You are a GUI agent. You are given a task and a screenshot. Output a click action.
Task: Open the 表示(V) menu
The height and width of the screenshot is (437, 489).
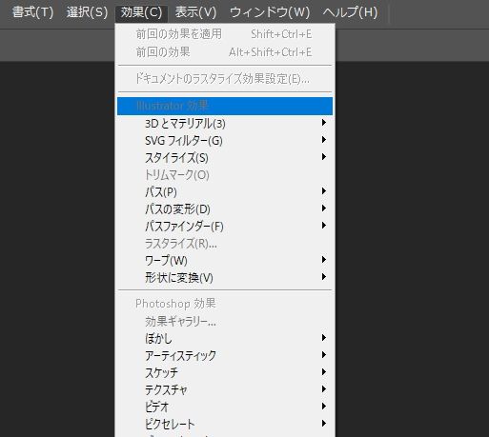[195, 12]
